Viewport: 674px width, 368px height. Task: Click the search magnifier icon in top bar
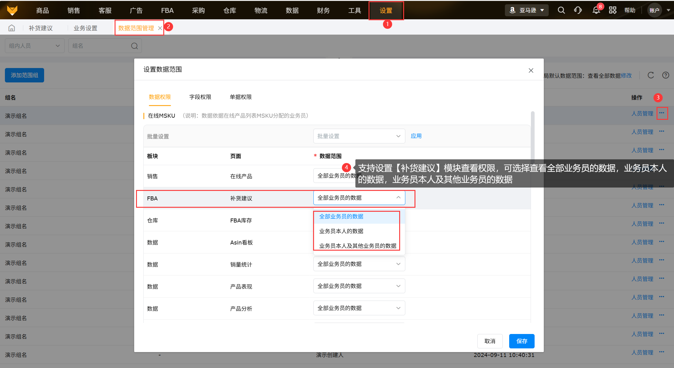561,10
